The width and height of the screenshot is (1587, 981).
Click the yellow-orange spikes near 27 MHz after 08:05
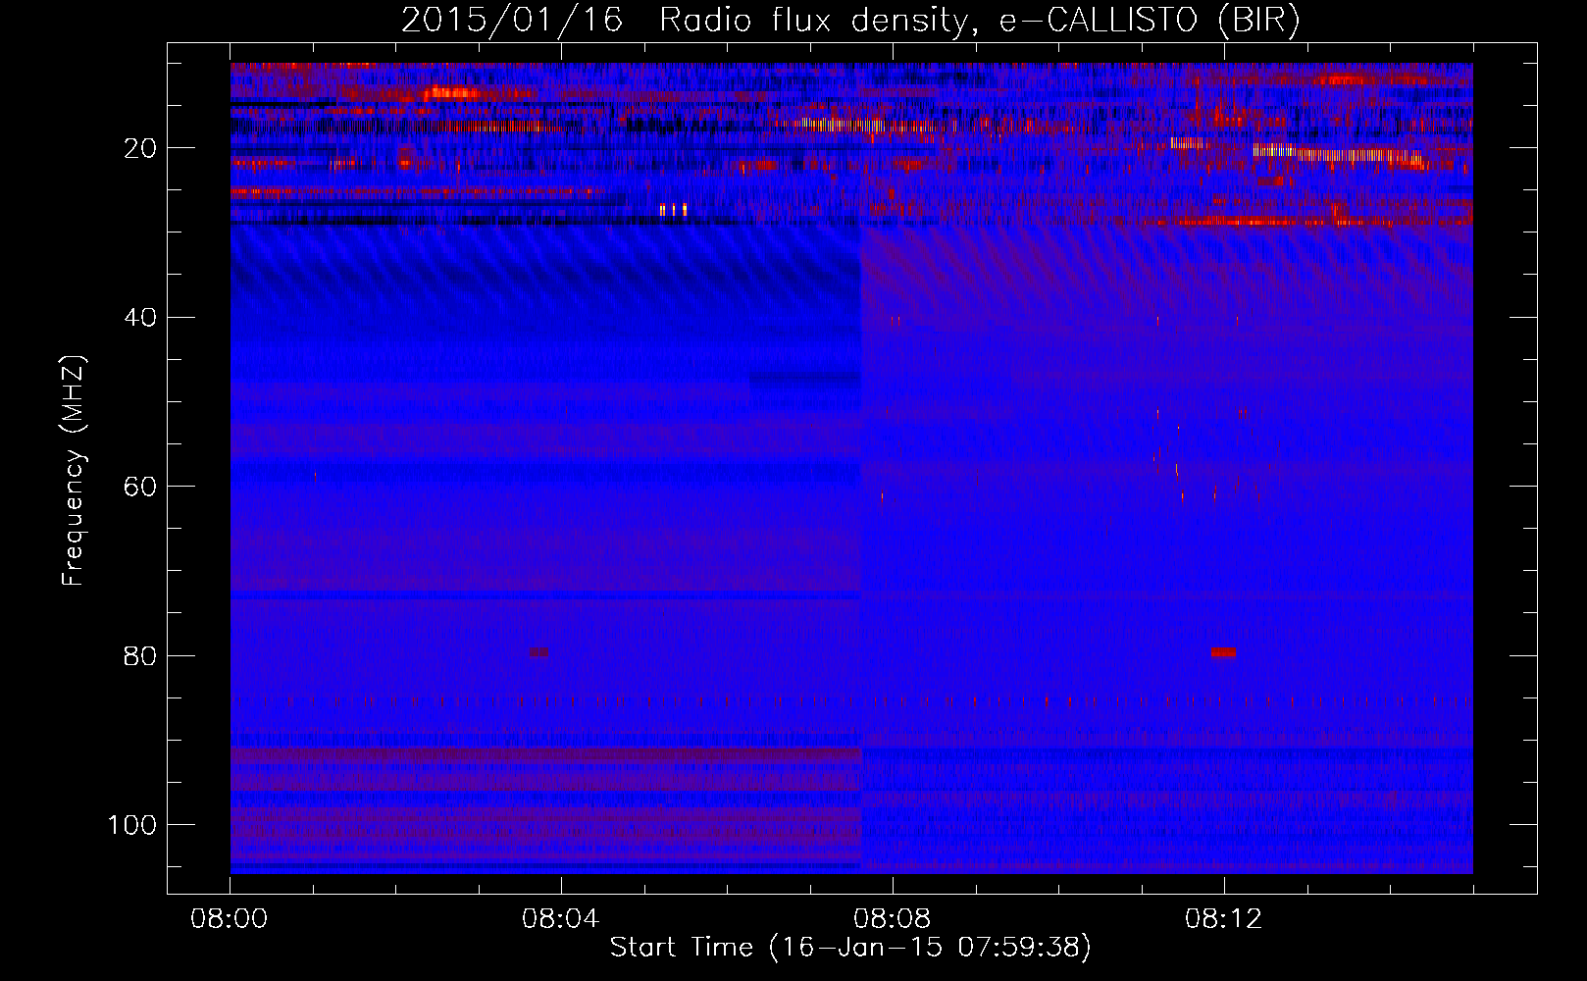point(674,210)
